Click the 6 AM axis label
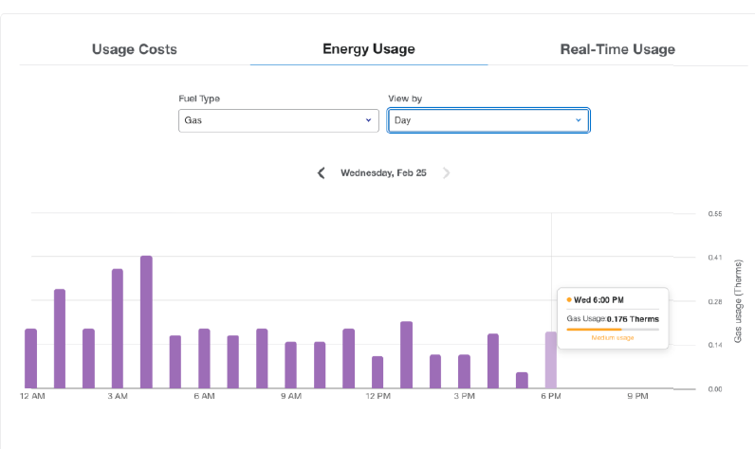The image size is (755, 449). (x=204, y=396)
